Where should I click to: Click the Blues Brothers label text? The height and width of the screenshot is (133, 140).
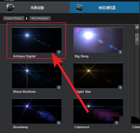pyautogui.click(x=24, y=92)
